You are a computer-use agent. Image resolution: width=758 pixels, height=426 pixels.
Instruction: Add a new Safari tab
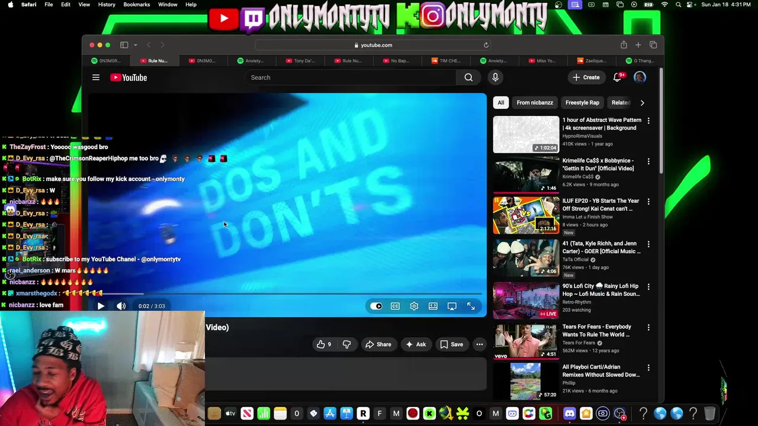[638, 45]
